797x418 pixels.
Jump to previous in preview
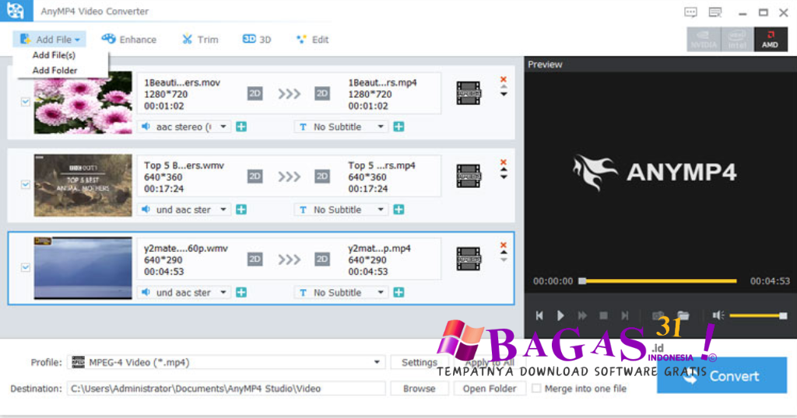click(x=539, y=315)
